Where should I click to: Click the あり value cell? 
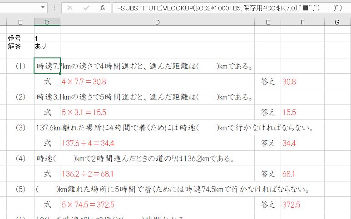[x=47, y=46]
